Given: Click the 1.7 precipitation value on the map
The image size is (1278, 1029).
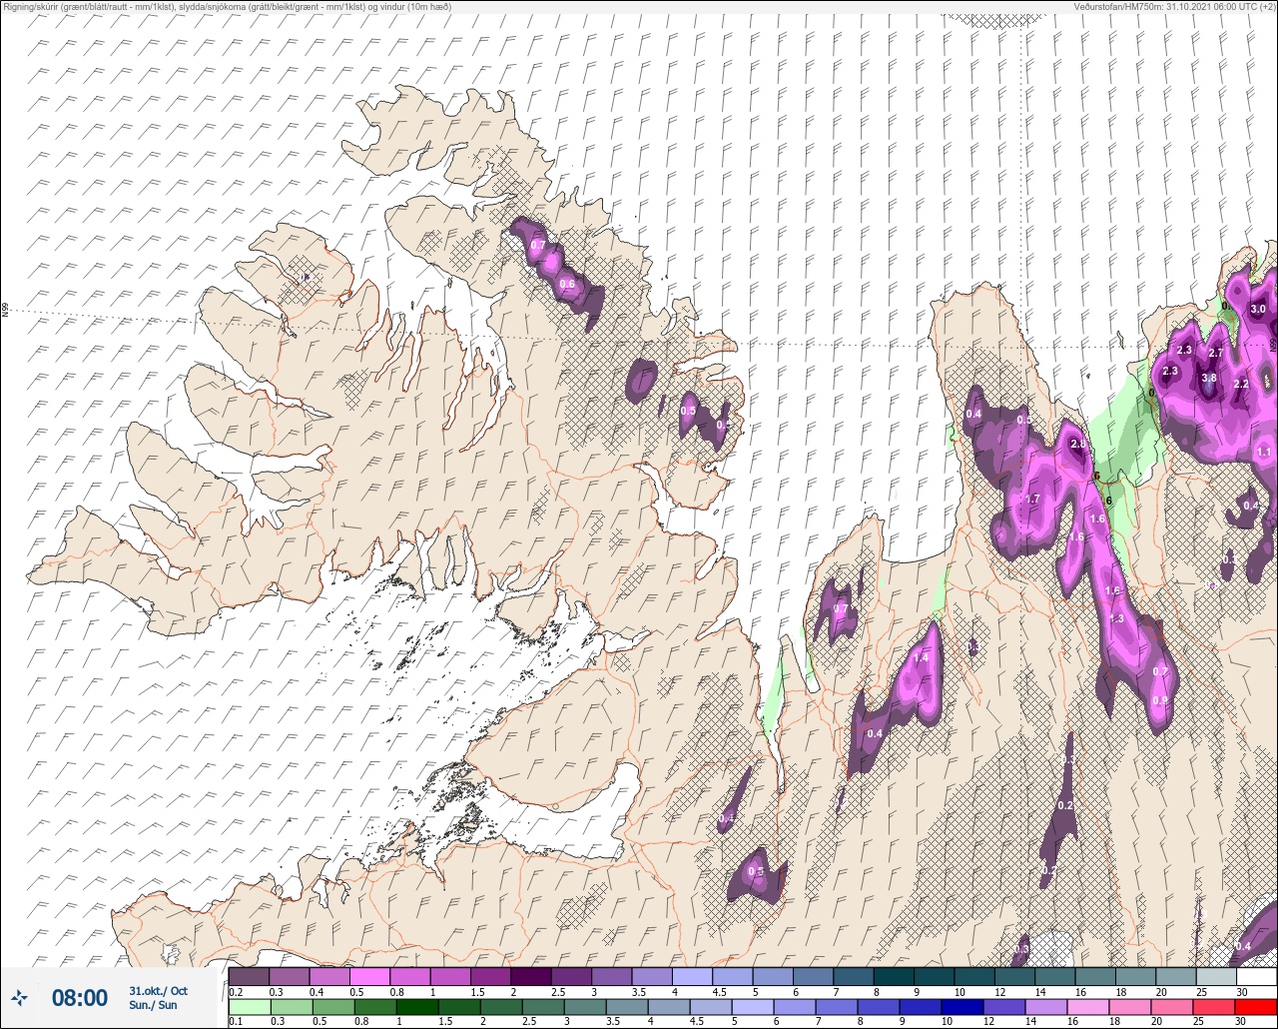Looking at the screenshot, I should pyautogui.click(x=1032, y=500).
